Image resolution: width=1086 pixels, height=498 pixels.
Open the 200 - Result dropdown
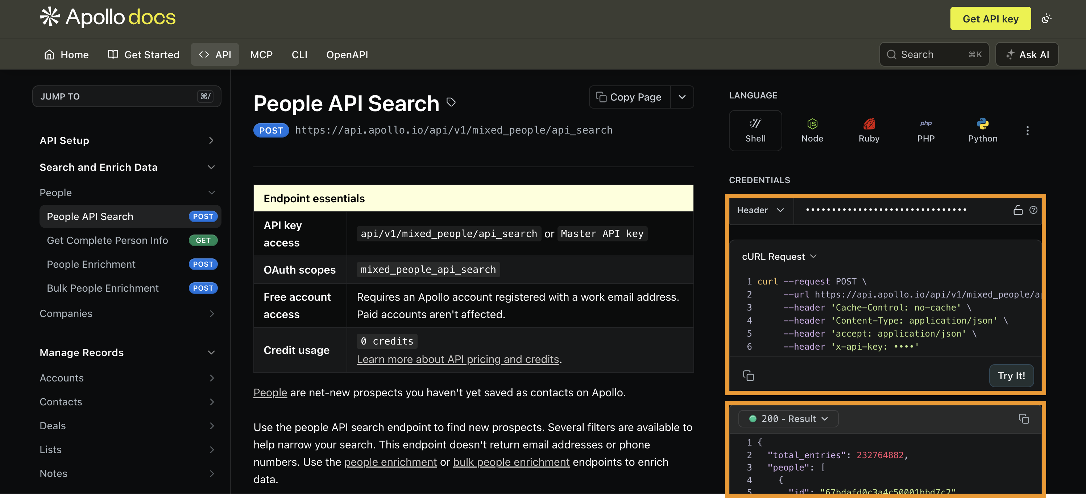click(x=788, y=419)
